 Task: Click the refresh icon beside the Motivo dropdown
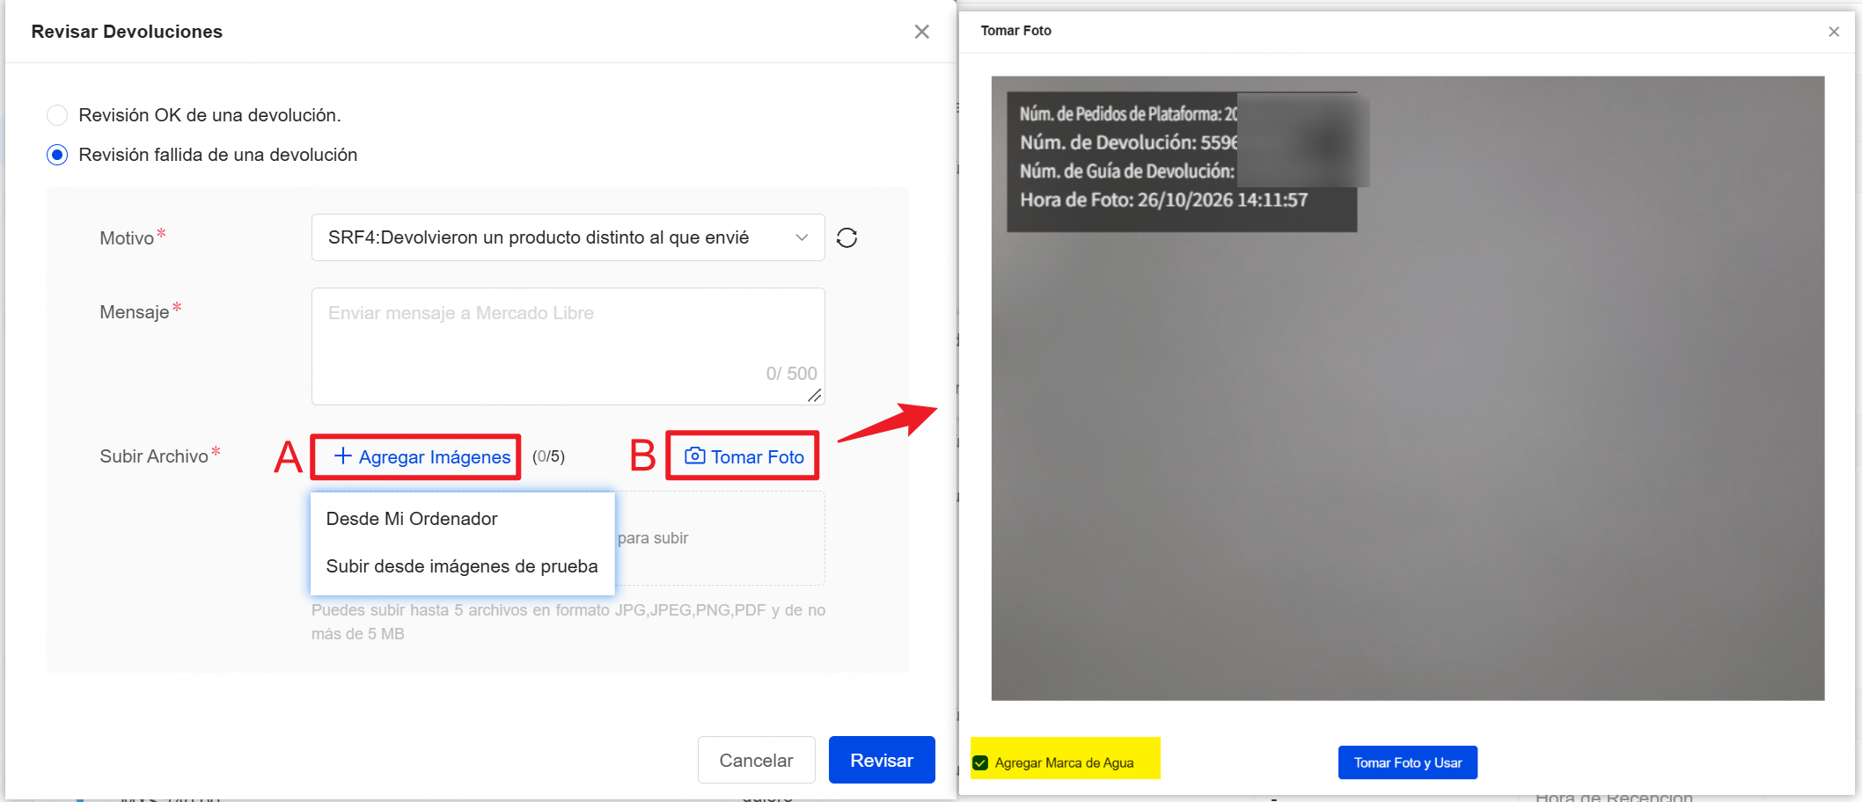point(847,237)
